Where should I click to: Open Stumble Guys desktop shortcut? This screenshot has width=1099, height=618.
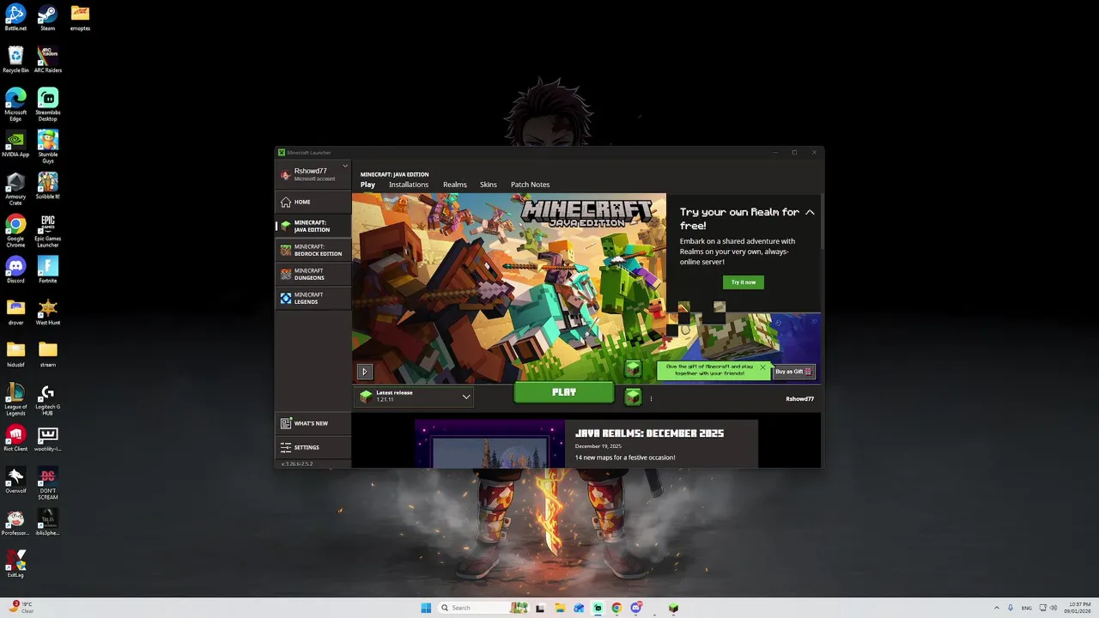point(48,147)
